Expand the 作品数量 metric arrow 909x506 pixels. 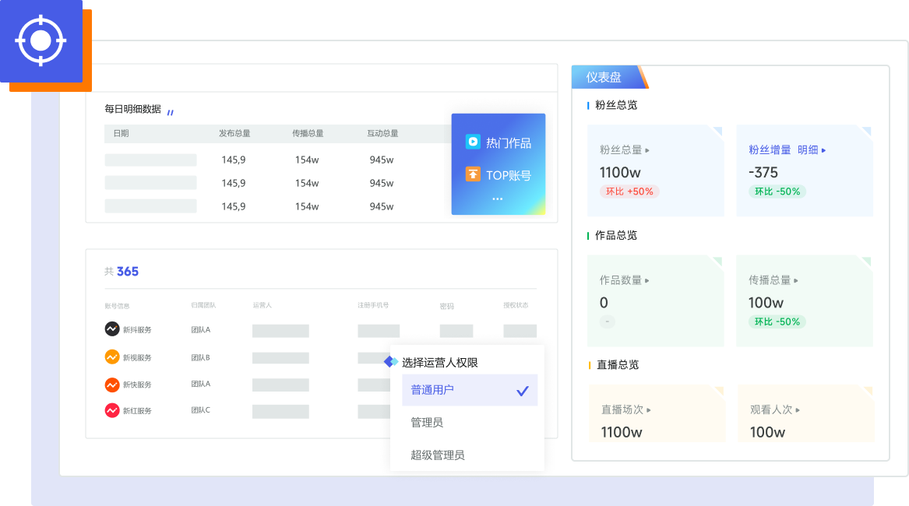[x=647, y=280]
